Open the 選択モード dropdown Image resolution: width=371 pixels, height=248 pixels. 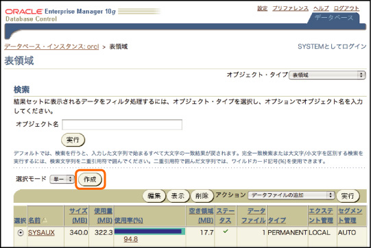pos(62,179)
